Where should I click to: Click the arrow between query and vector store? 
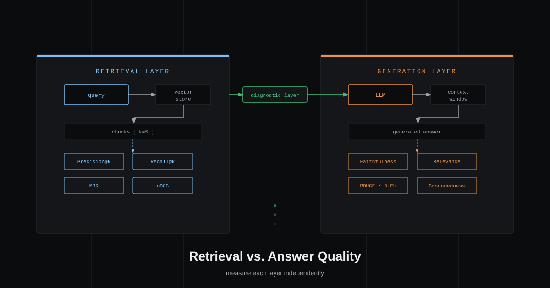[142, 95]
